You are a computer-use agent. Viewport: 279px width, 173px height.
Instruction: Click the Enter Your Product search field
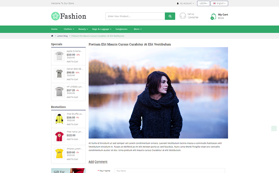[x=135, y=16]
